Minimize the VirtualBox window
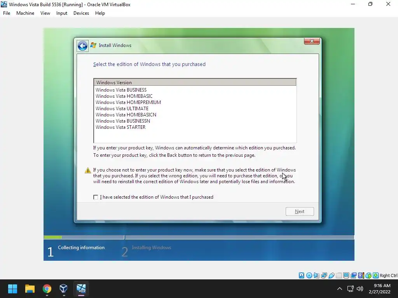Viewport: 398px width, 298px height. pyautogui.click(x=353, y=4)
